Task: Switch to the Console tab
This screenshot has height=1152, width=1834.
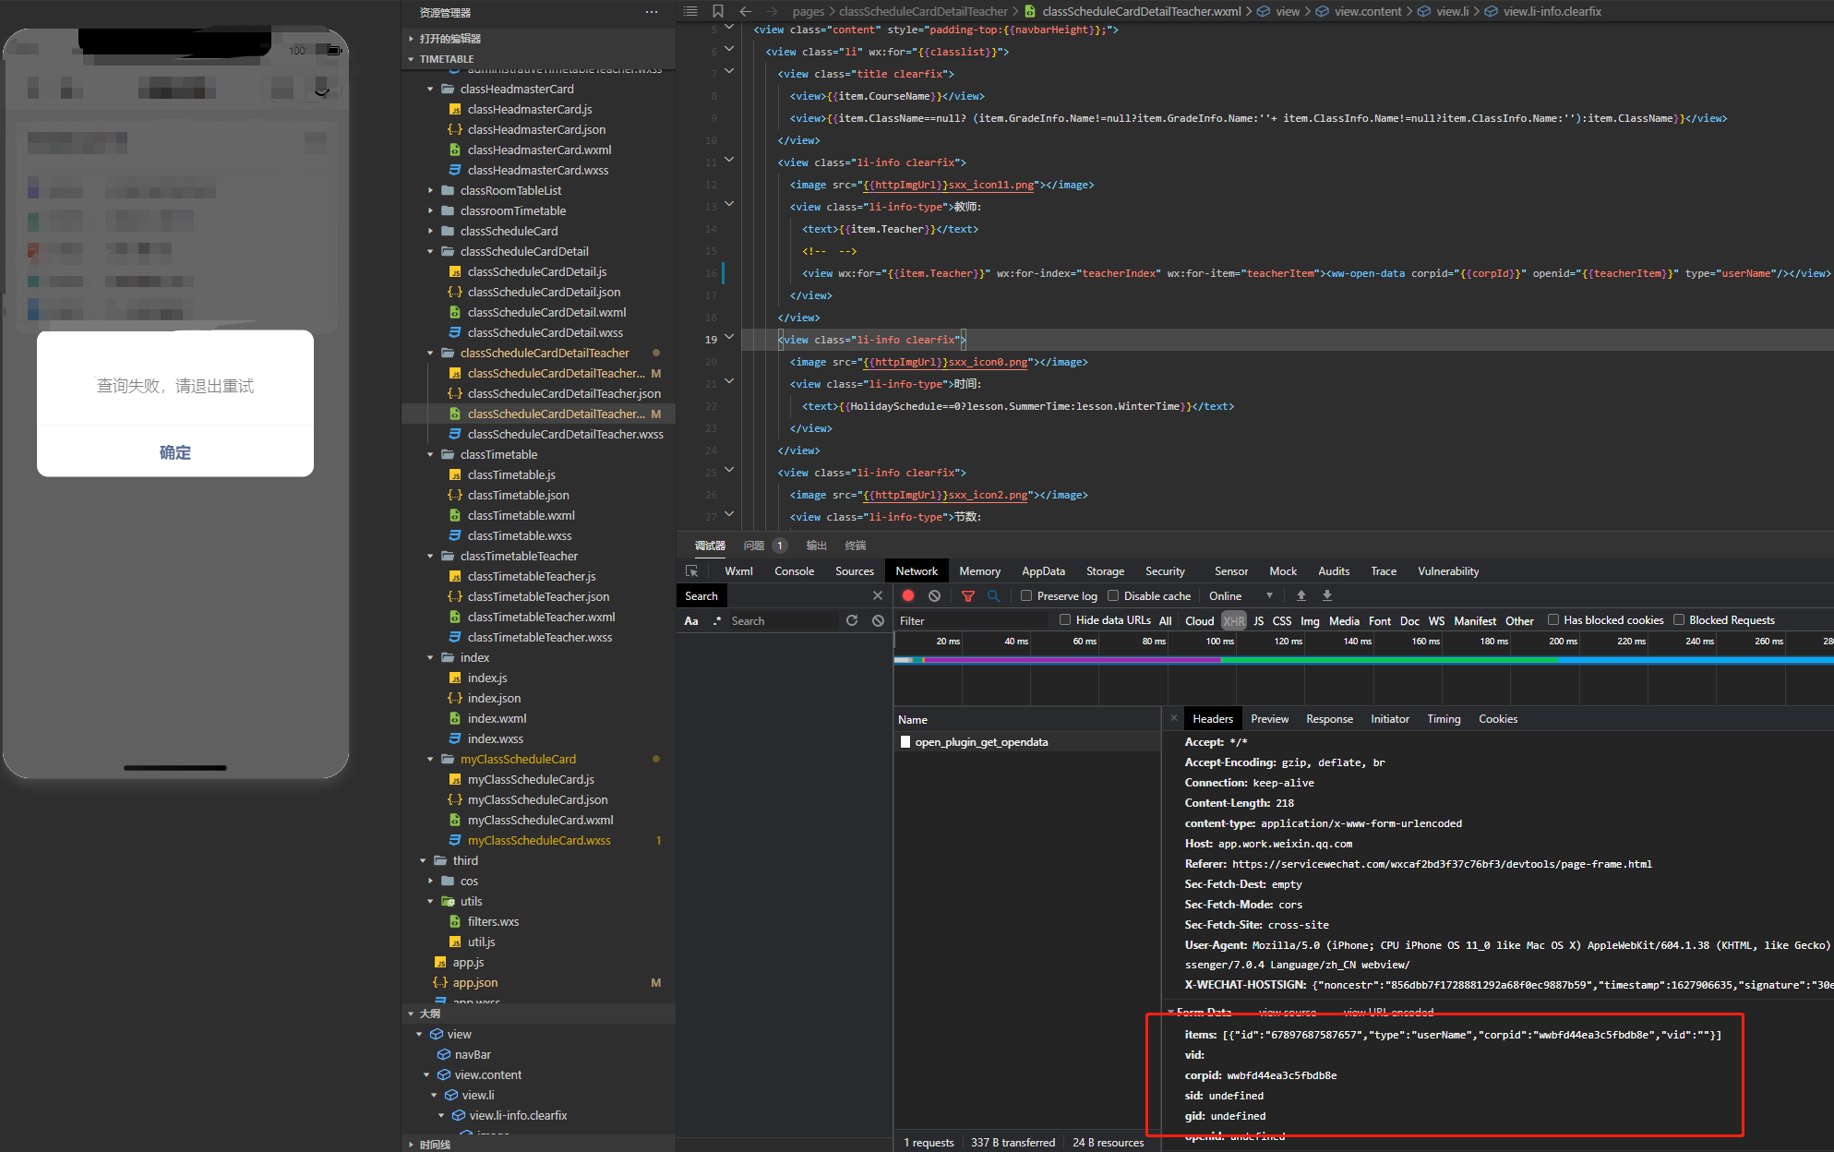Action: [x=794, y=571]
